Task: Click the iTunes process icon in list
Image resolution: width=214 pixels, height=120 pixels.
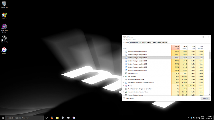Action: (x=126, y=86)
